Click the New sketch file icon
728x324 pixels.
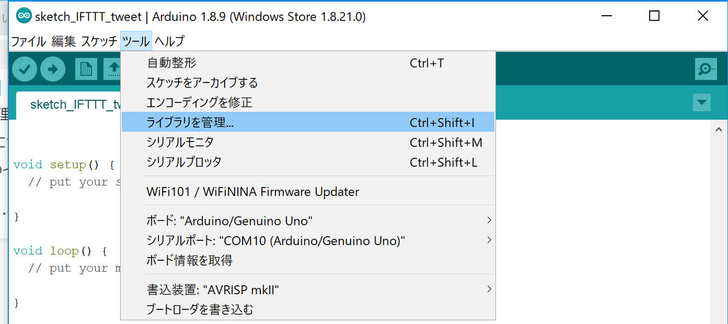tap(86, 69)
